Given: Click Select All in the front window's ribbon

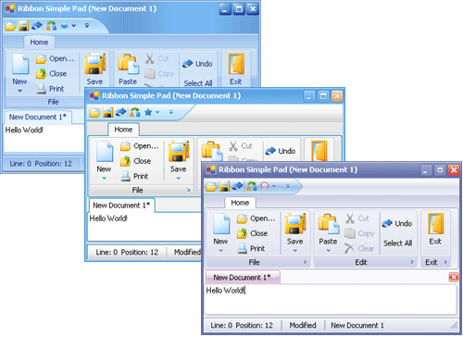Looking at the screenshot, I should tap(397, 243).
